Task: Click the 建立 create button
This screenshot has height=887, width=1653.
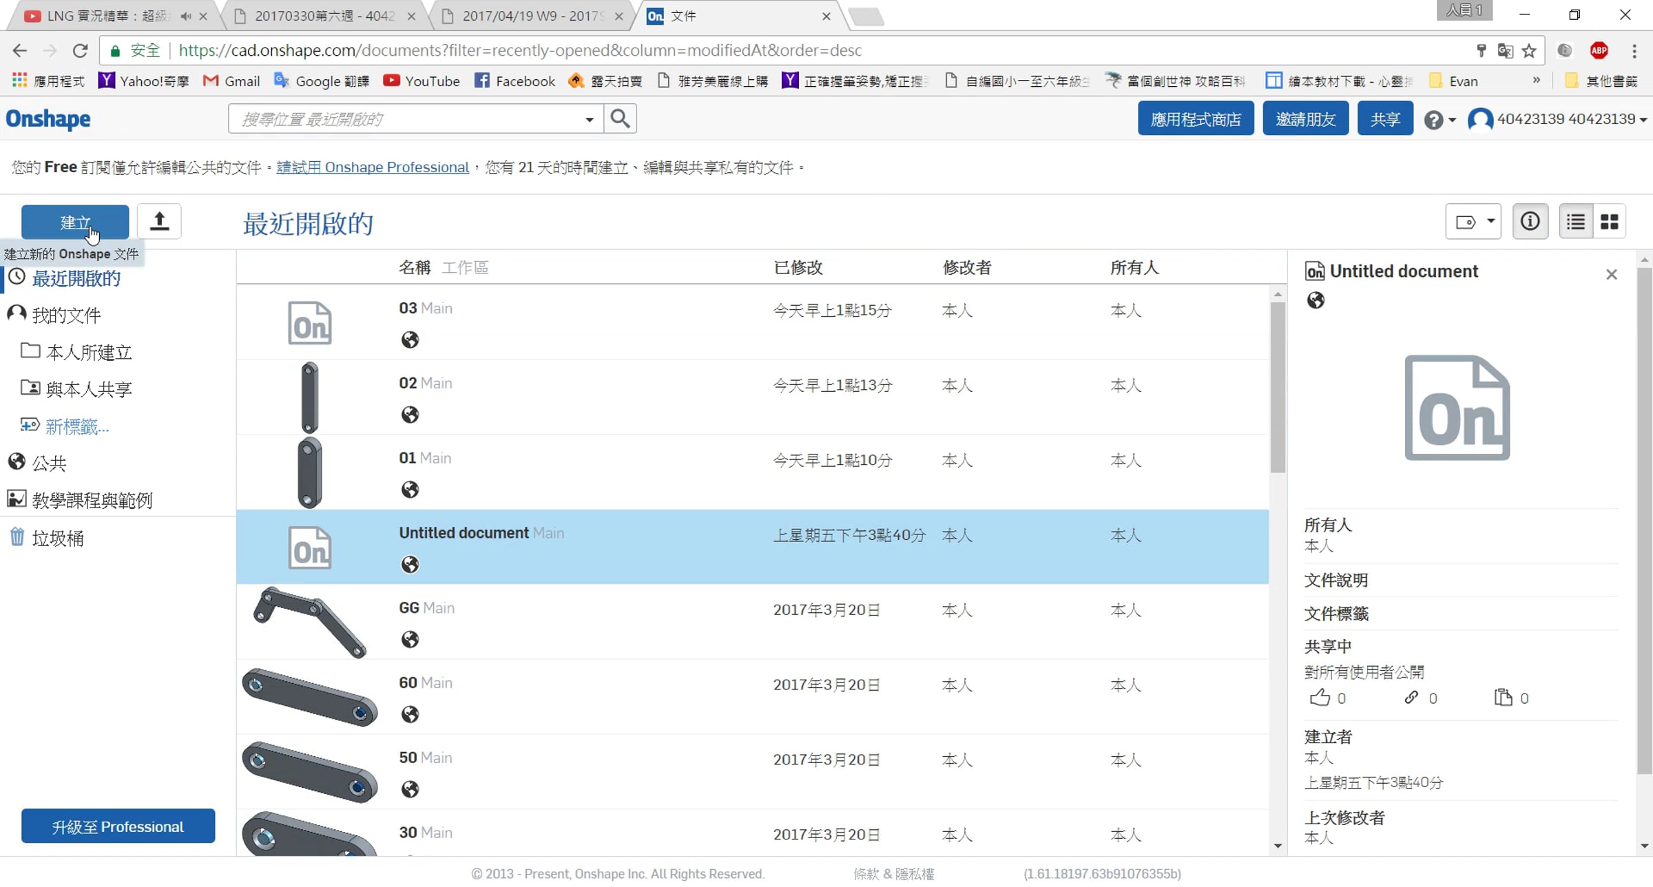Action: point(75,222)
